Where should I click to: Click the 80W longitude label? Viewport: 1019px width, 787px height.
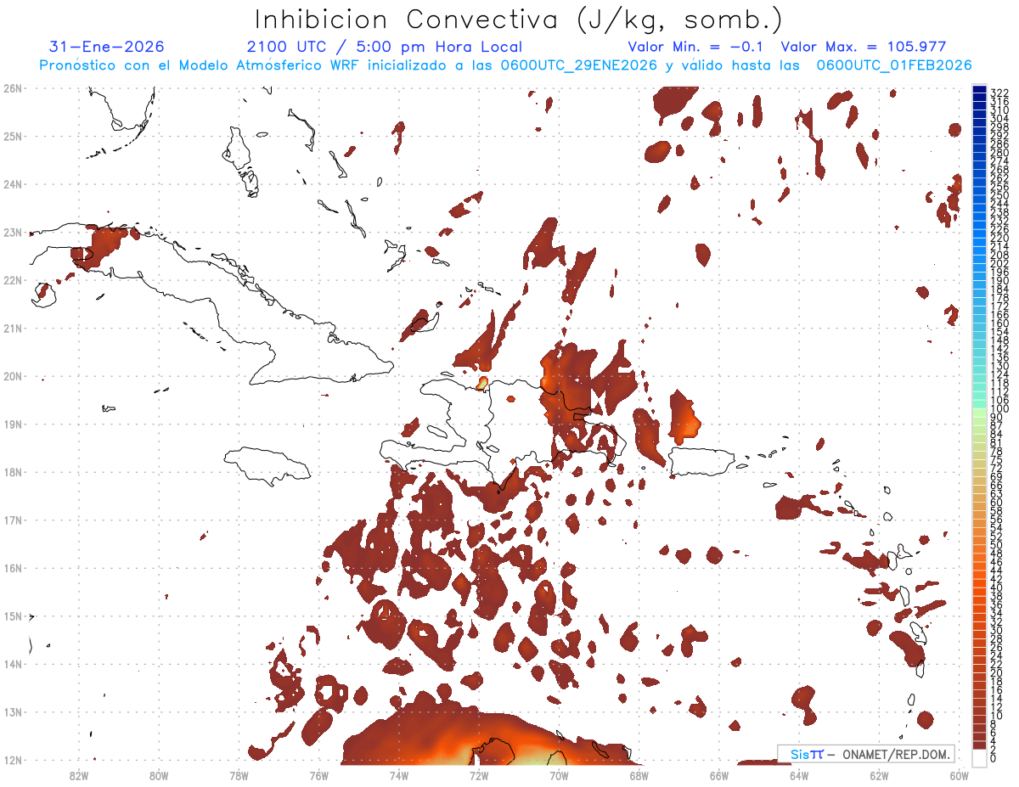(x=158, y=775)
